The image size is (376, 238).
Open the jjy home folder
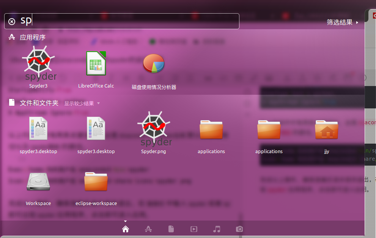(x=327, y=129)
